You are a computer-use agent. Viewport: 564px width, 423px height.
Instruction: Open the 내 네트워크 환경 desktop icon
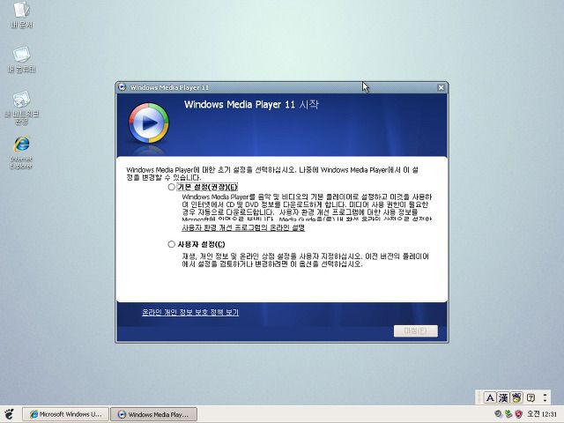tap(21, 108)
